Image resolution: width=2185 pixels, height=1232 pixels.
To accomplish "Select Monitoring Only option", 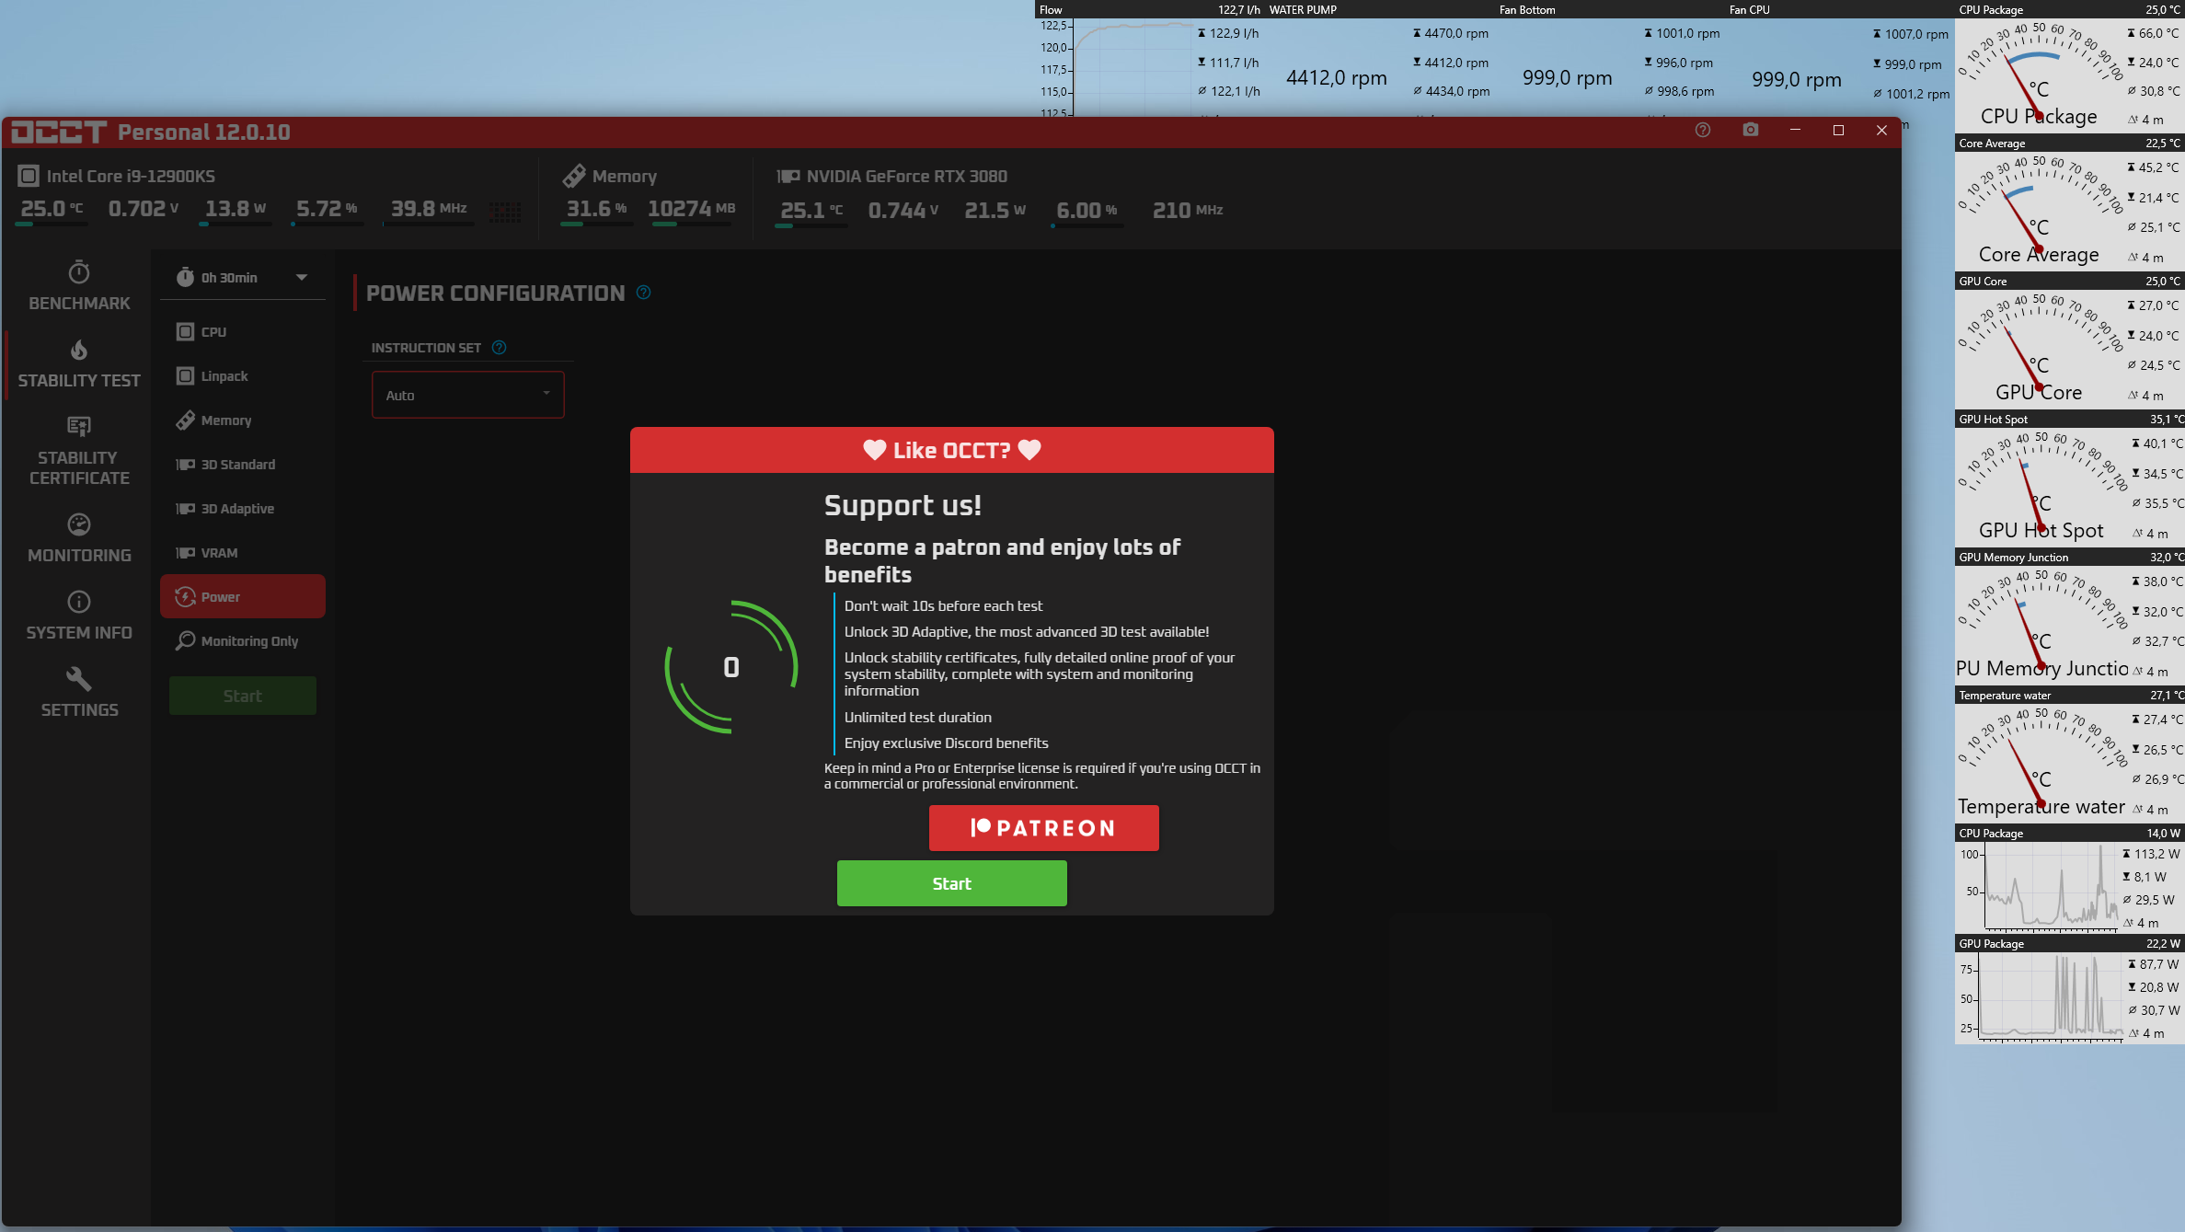I will (248, 641).
